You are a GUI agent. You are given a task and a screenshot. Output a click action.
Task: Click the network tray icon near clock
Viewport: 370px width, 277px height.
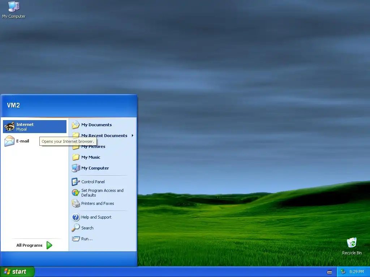343,272
